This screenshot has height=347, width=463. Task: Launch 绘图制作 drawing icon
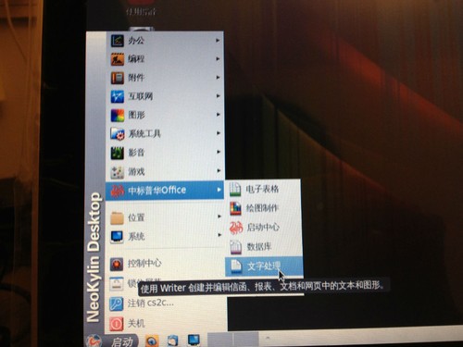click(235, 208)
